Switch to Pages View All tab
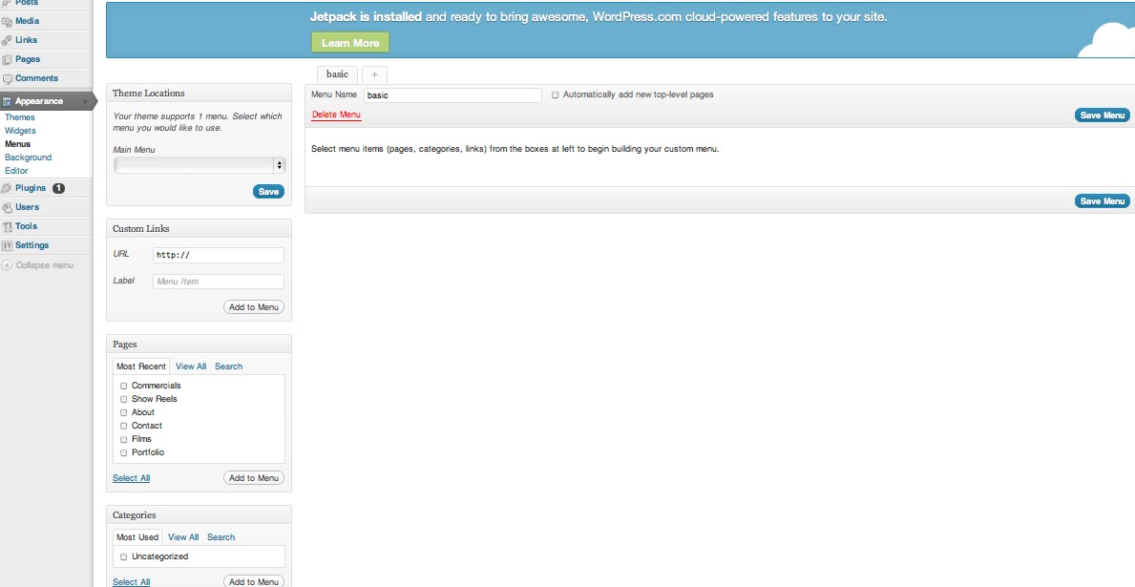 pos(191,367)
